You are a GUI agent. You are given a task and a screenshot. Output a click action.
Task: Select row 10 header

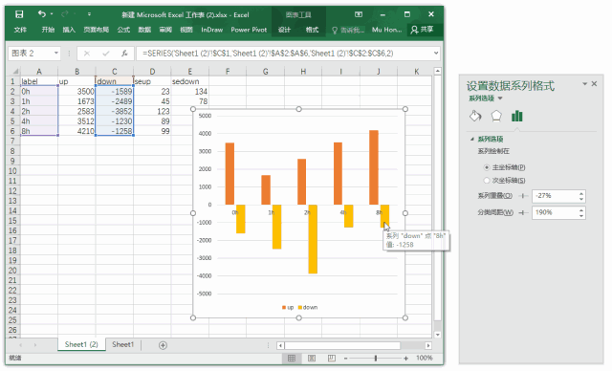12,171
